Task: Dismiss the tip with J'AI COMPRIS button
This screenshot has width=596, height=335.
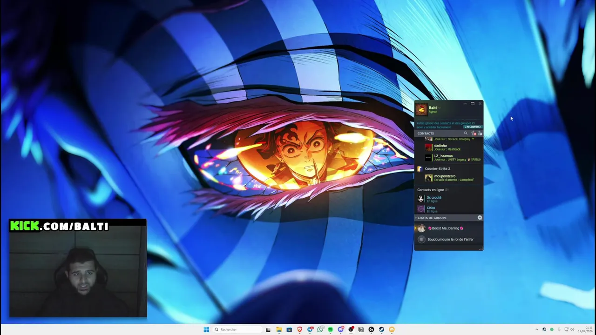Action: [473, 127]
